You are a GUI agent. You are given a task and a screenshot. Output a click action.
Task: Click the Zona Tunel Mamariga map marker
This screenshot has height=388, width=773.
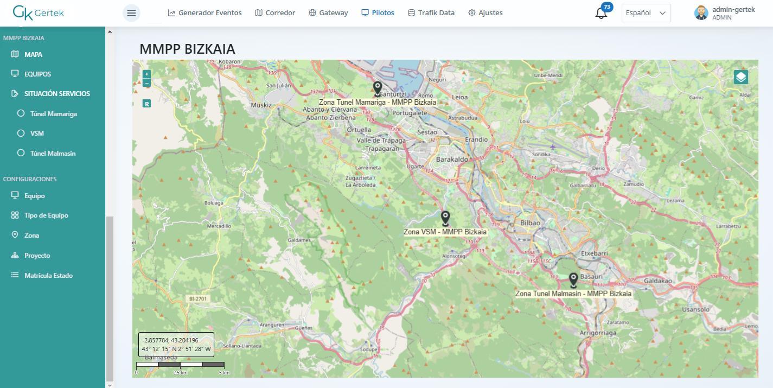tap(378, 88)
